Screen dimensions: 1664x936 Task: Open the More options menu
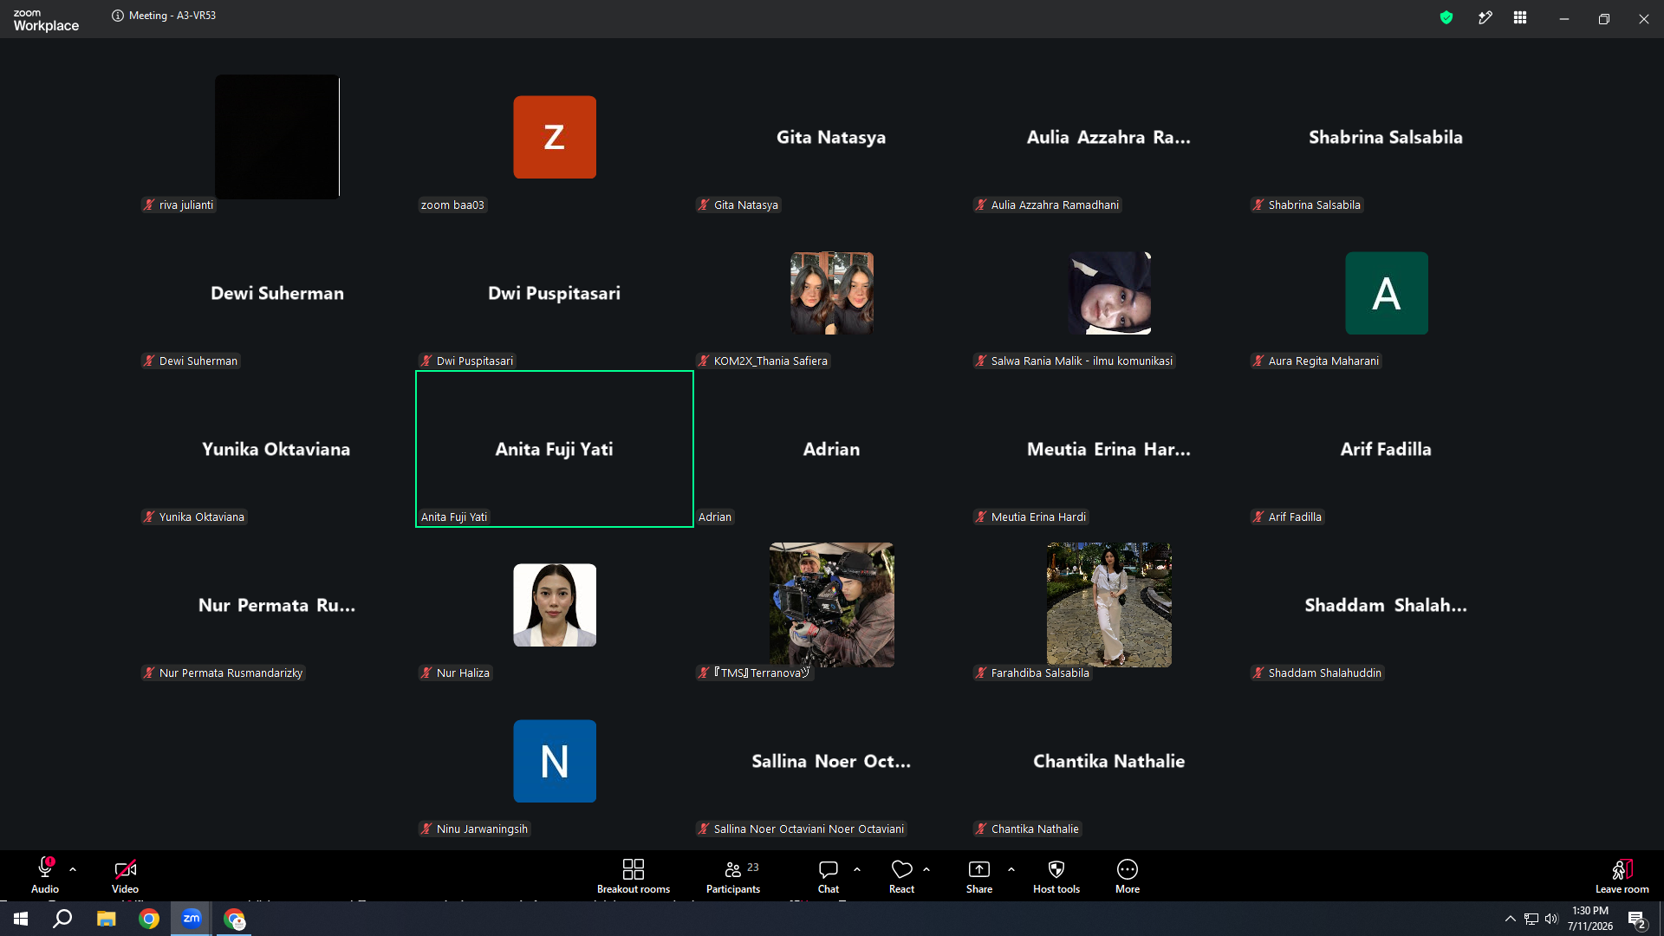1128,875
